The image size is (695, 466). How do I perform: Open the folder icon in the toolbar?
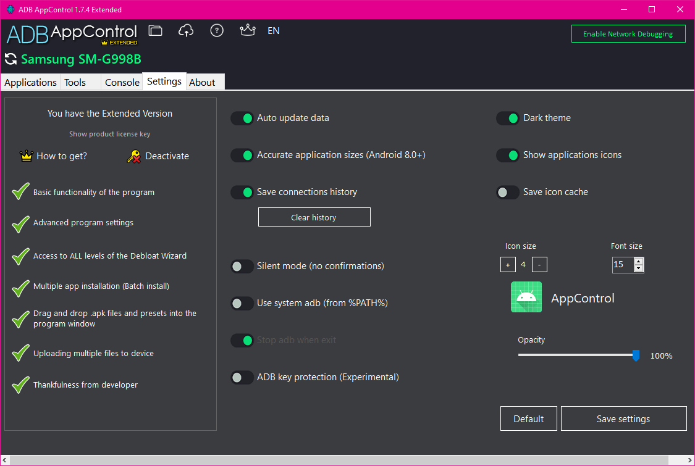pos(155,30)
